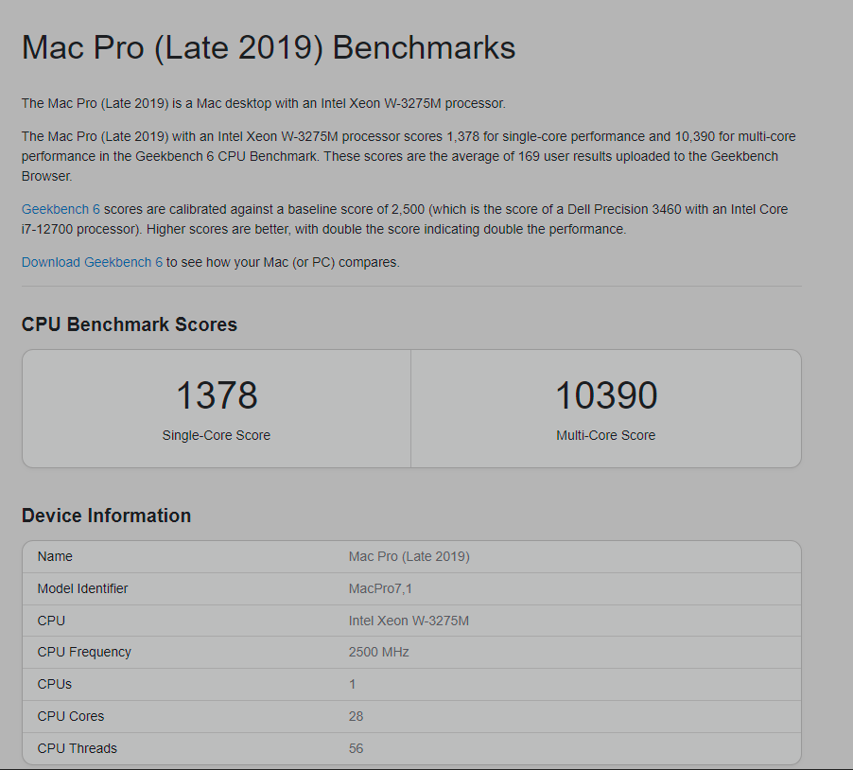Image resolution: width=853 pixels, height=770 pixels.
Task: Click the Name row label in table
Action: coord(55,556)
